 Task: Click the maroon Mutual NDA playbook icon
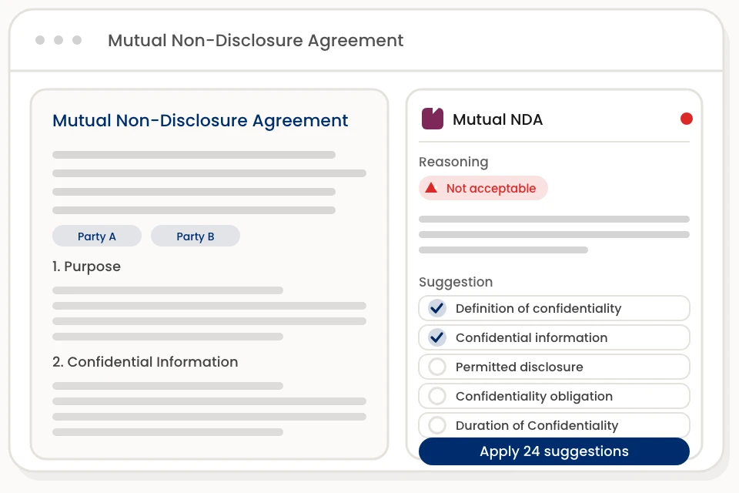click(x=432, y=119)
